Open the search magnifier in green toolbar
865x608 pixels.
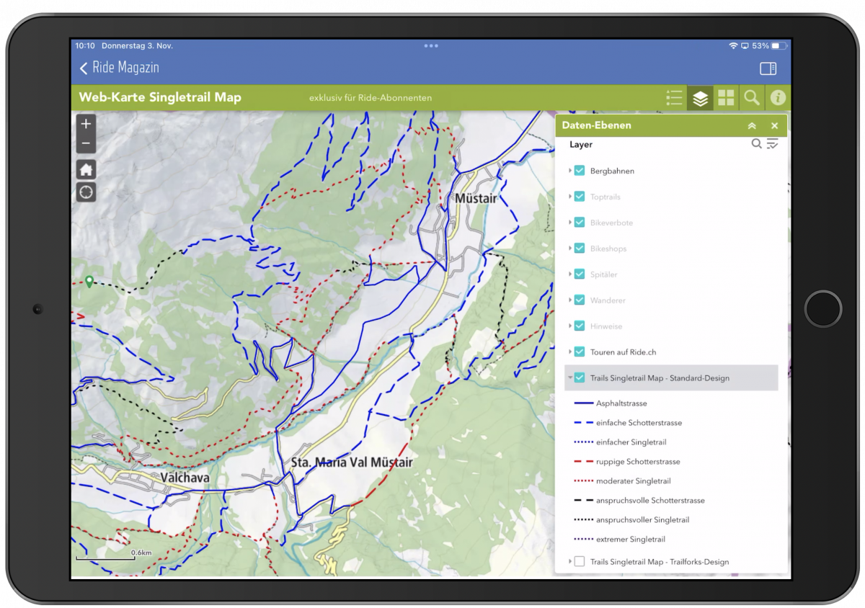tap(752, 98)
